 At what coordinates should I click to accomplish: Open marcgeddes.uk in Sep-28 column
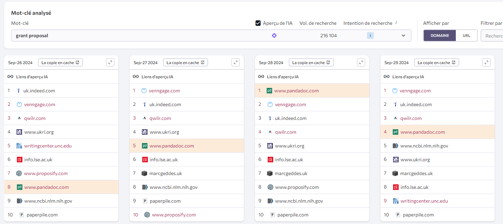(291, 173)
